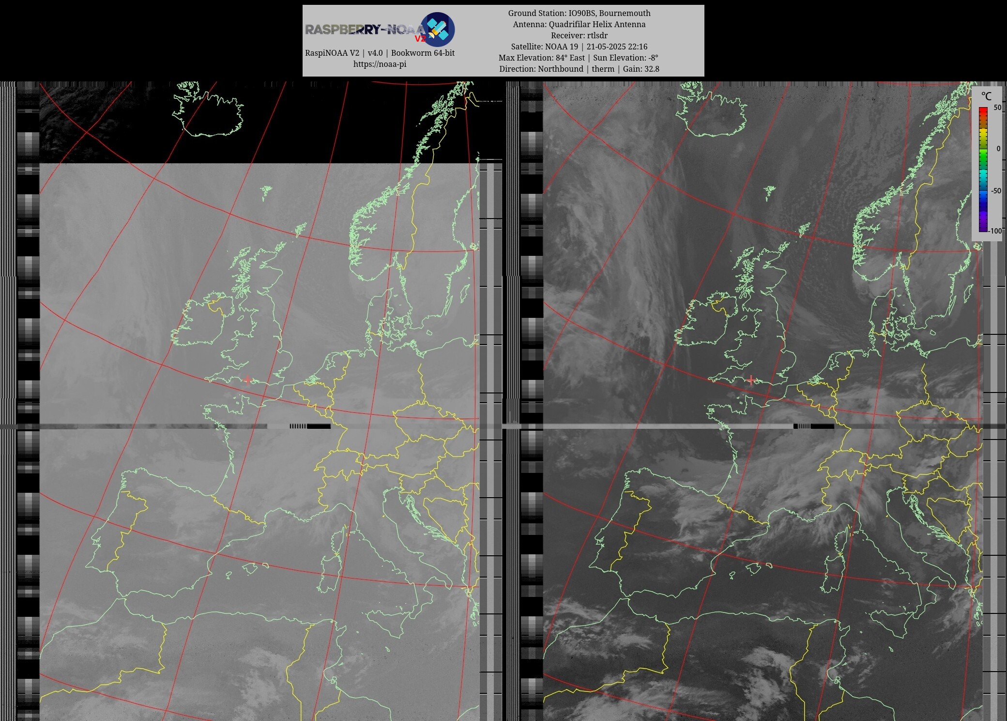Click the Raspberry-NOAA V2 logo text

tap(365, 30)
